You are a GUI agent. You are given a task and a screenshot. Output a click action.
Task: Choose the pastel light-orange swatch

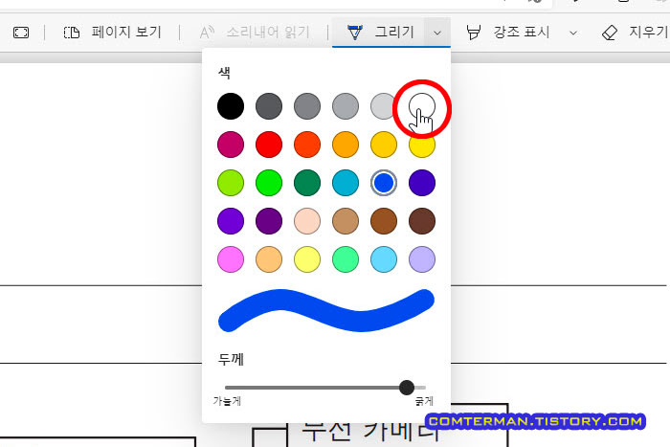(269, 259)
